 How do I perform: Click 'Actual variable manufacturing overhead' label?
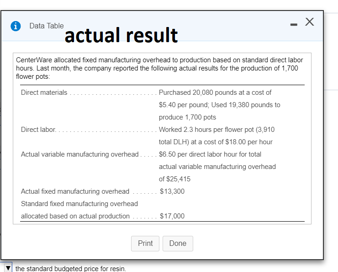point(79,154)
